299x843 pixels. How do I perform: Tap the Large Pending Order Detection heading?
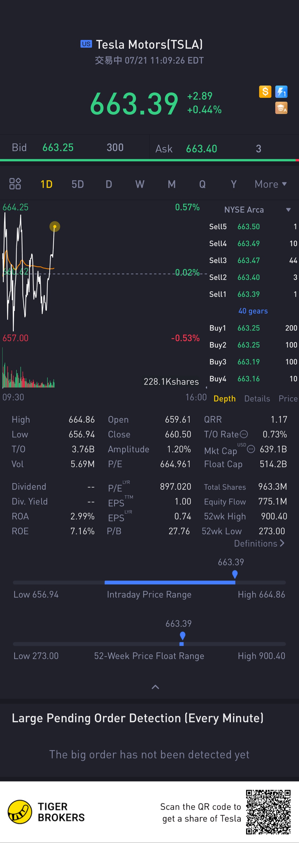coord(137,718)
